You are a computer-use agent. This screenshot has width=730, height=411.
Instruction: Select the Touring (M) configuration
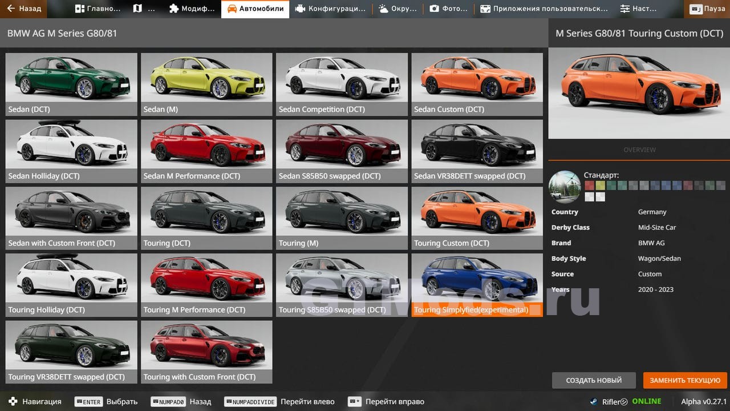(342, 218)
